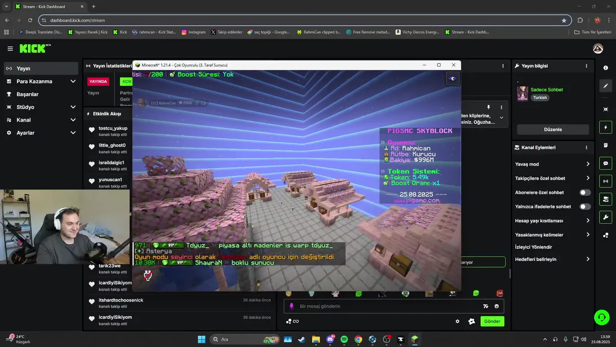Click the stream category thumbnail

click(x=523, y=93)
